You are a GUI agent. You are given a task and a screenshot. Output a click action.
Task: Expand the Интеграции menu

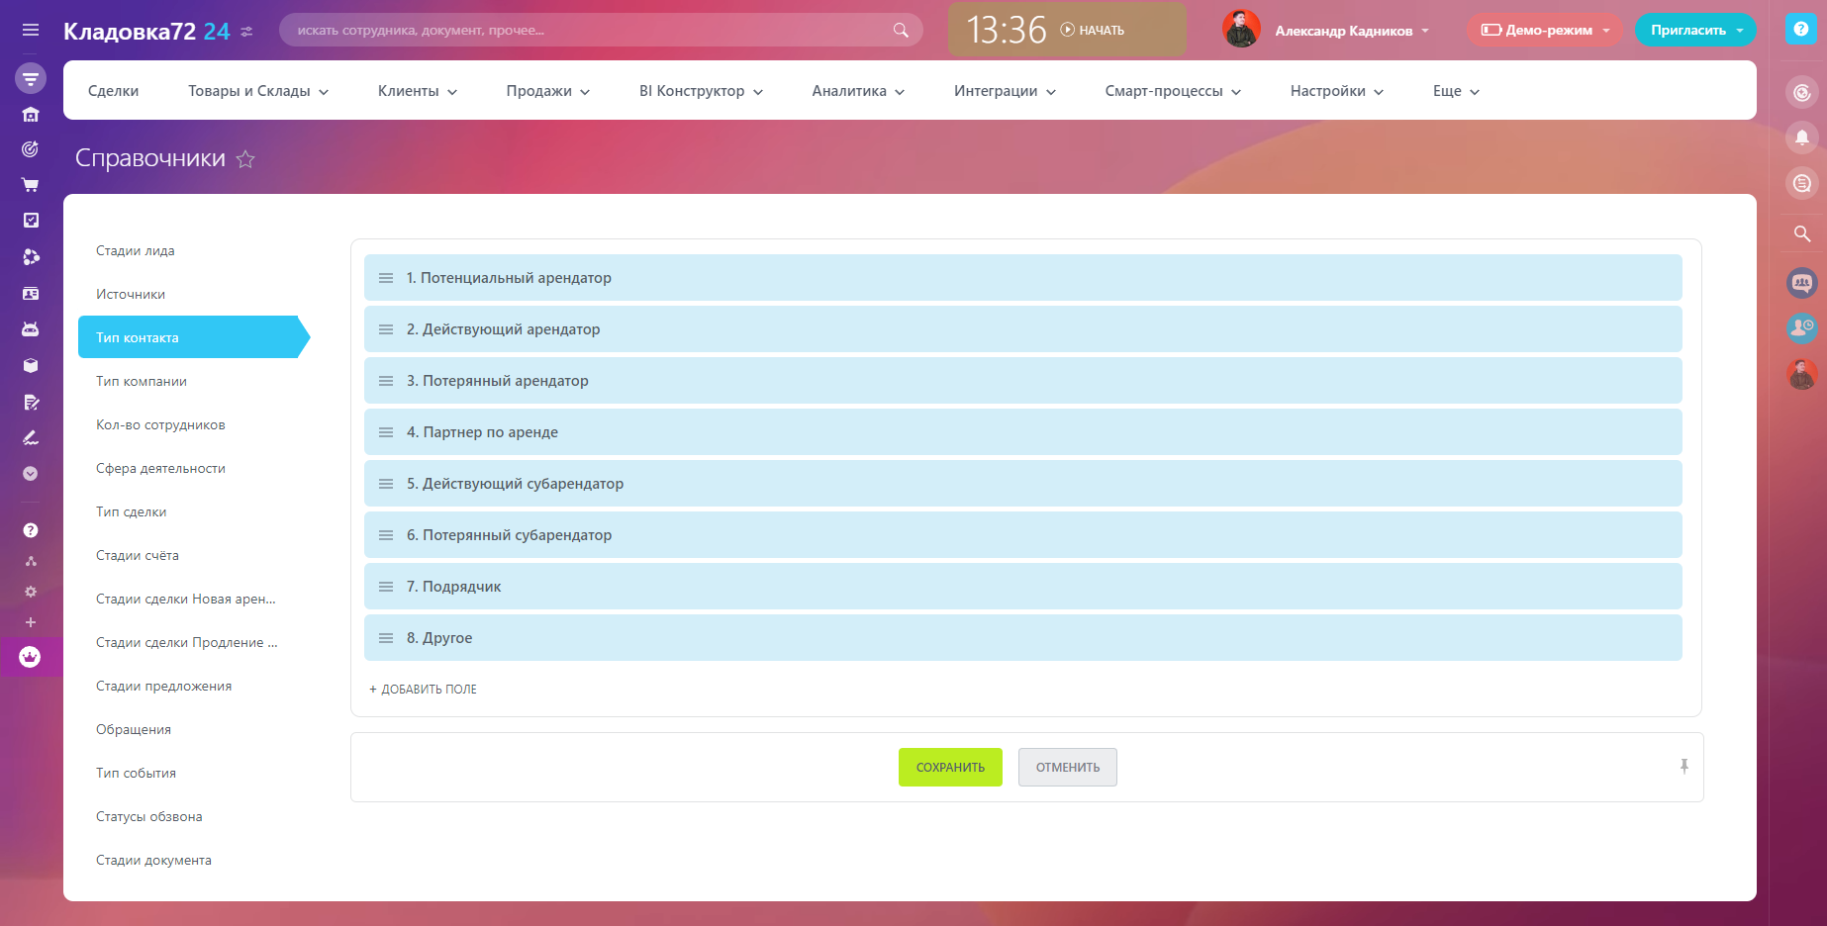1005,91
